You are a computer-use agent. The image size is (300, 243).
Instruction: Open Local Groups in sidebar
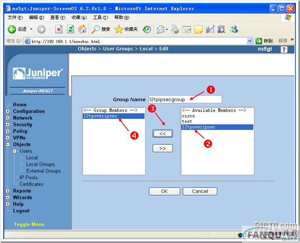point(40,164)
